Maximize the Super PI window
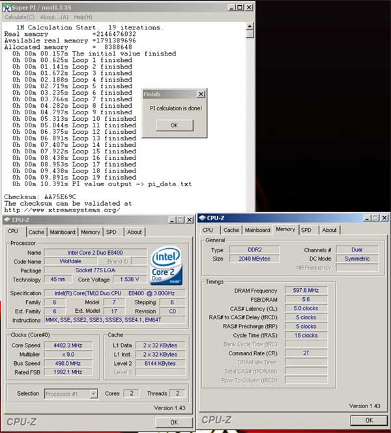The height and width of the screenshot is (433, 391). [240, 8]
